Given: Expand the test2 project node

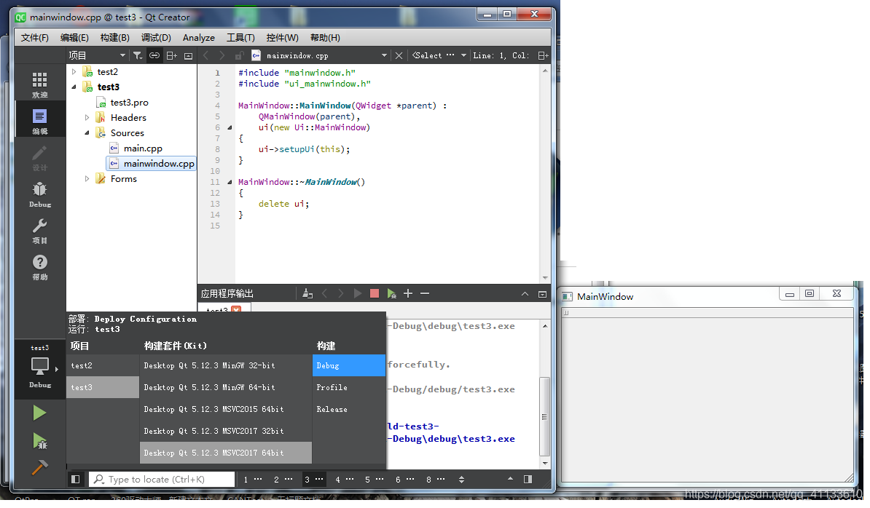Looking at the screenshot, I should (x=74, y=71).
